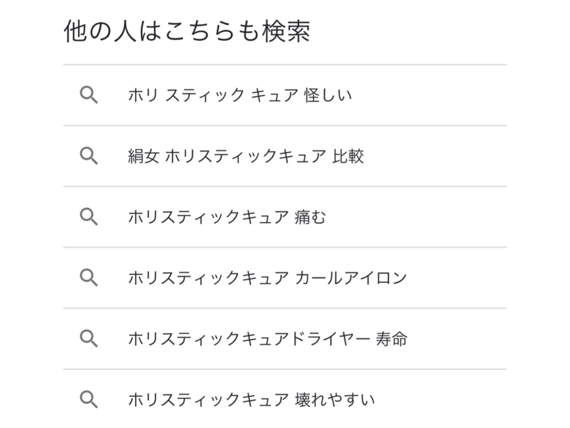Viewport: 570px width, 428px height.
Task: Click search icon beside 壊れやすい suggestion
Action: 89,399
